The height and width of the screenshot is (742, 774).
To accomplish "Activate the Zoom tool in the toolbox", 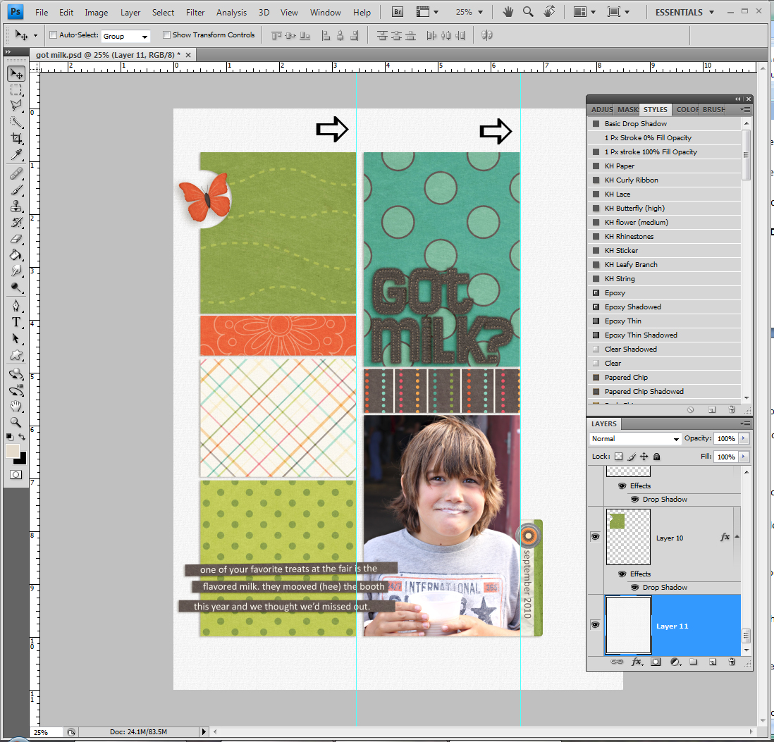I will (16, 423).
